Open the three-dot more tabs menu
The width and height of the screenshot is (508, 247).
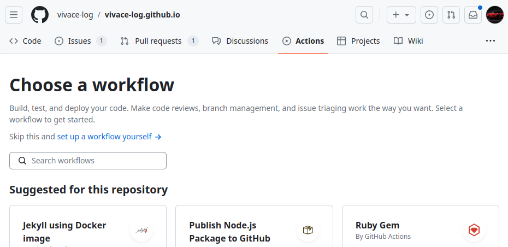click(x=491, y=41)
